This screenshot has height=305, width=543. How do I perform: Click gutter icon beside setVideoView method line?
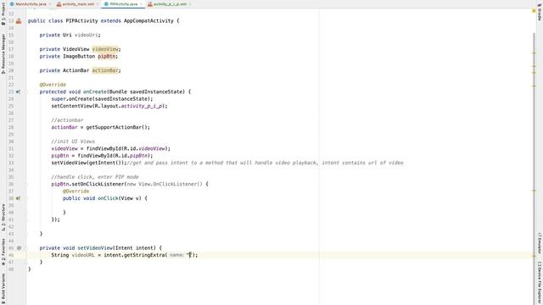19,248
